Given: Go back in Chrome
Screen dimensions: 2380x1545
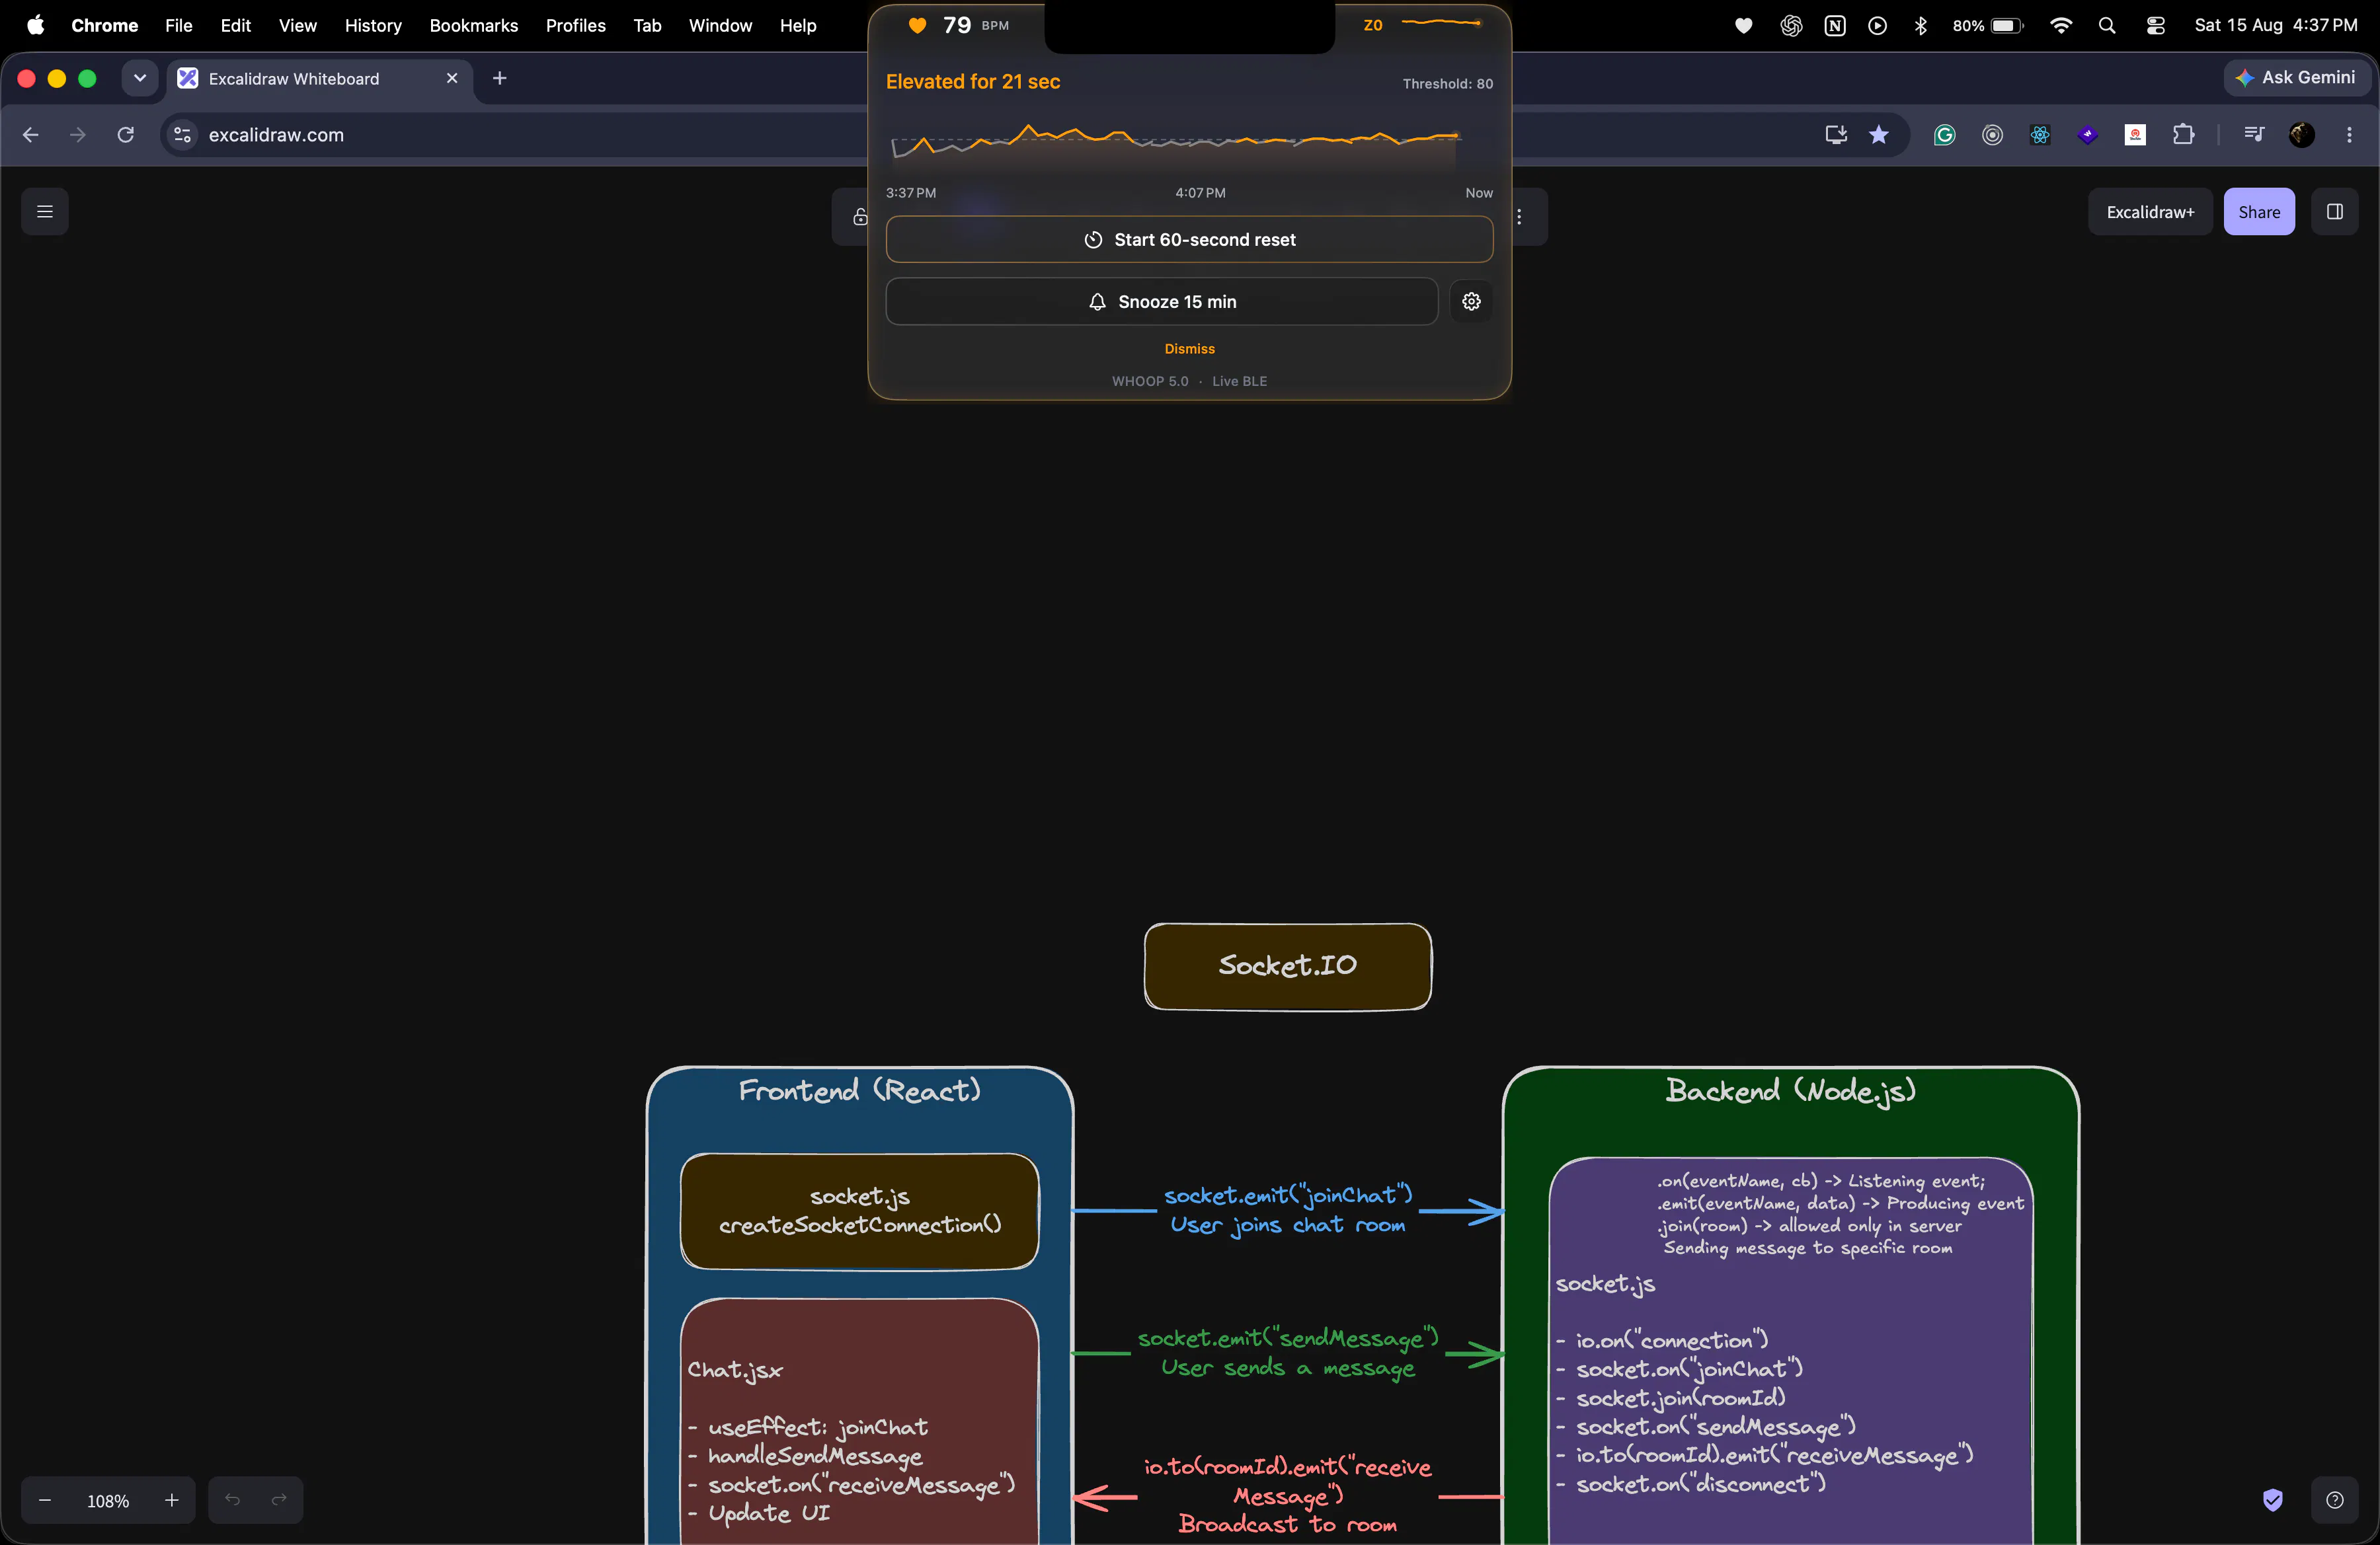Looking at the screenshot, I should point(31,135).
